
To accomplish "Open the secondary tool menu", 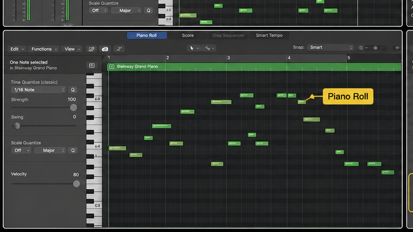I will click(x=209, y=48).
